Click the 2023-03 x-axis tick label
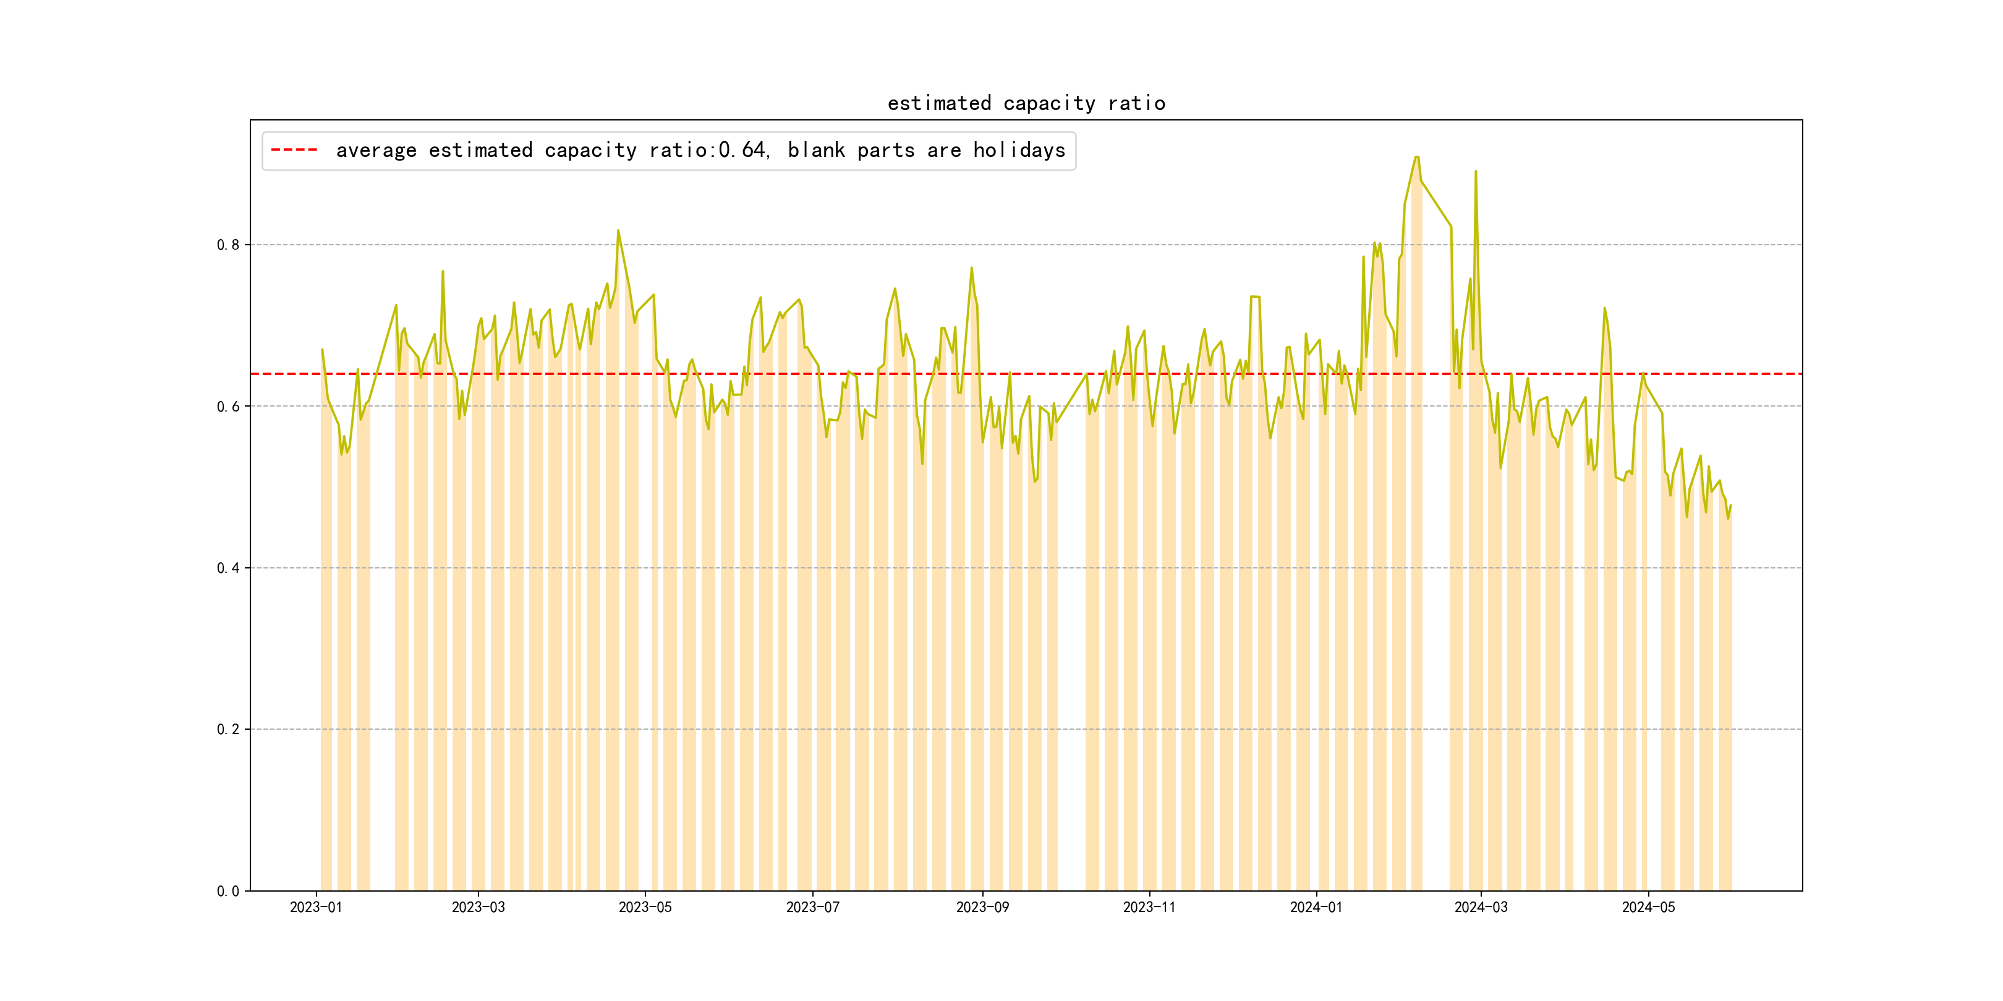Viewport: 2003px width, 1001px height. tap(478, 907)
